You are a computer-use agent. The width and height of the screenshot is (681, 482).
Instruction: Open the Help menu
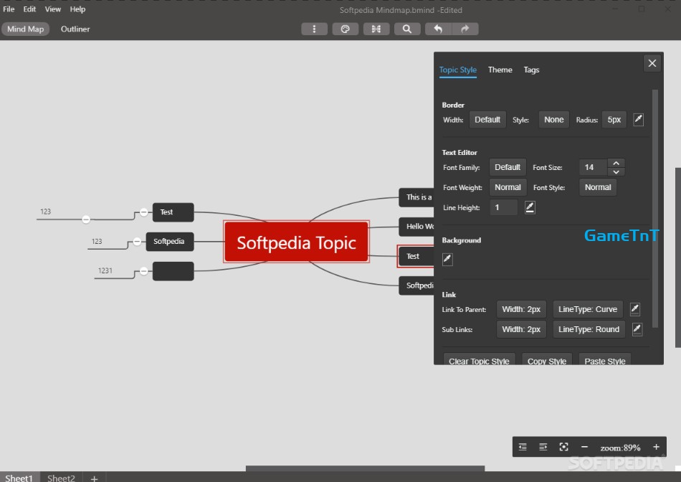[x=77, y=9]
